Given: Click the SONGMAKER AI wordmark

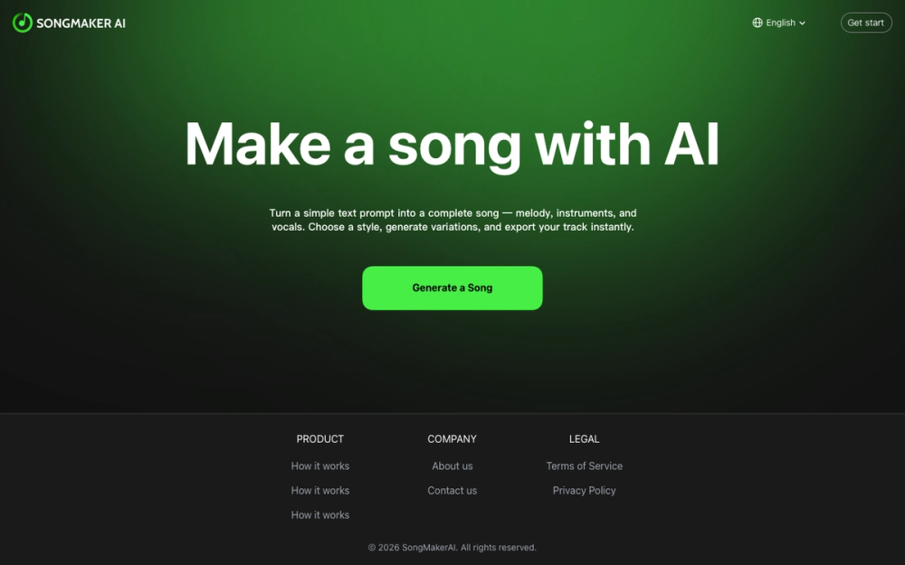Looking at the screenshot, I should click(81, 24).
